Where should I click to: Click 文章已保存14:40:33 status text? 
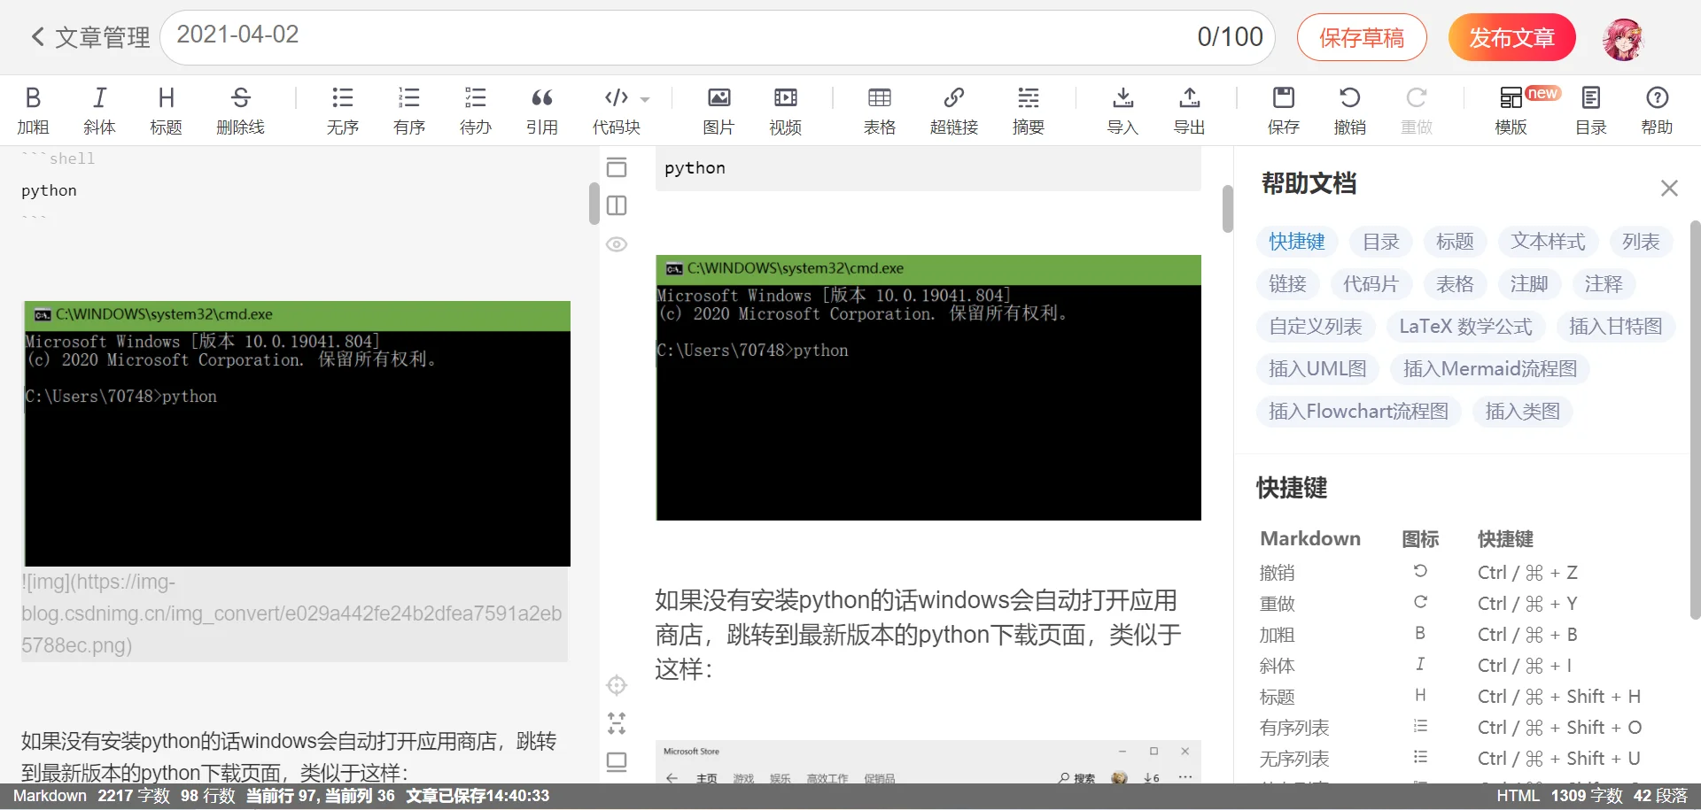[478, 796]
